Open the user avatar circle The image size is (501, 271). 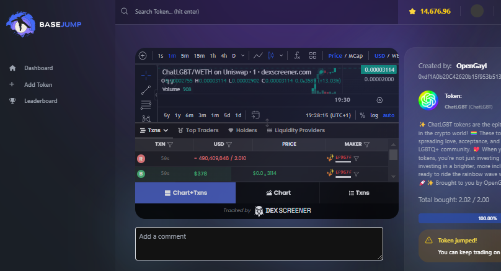pyautogui.click(x=477, y=11)
